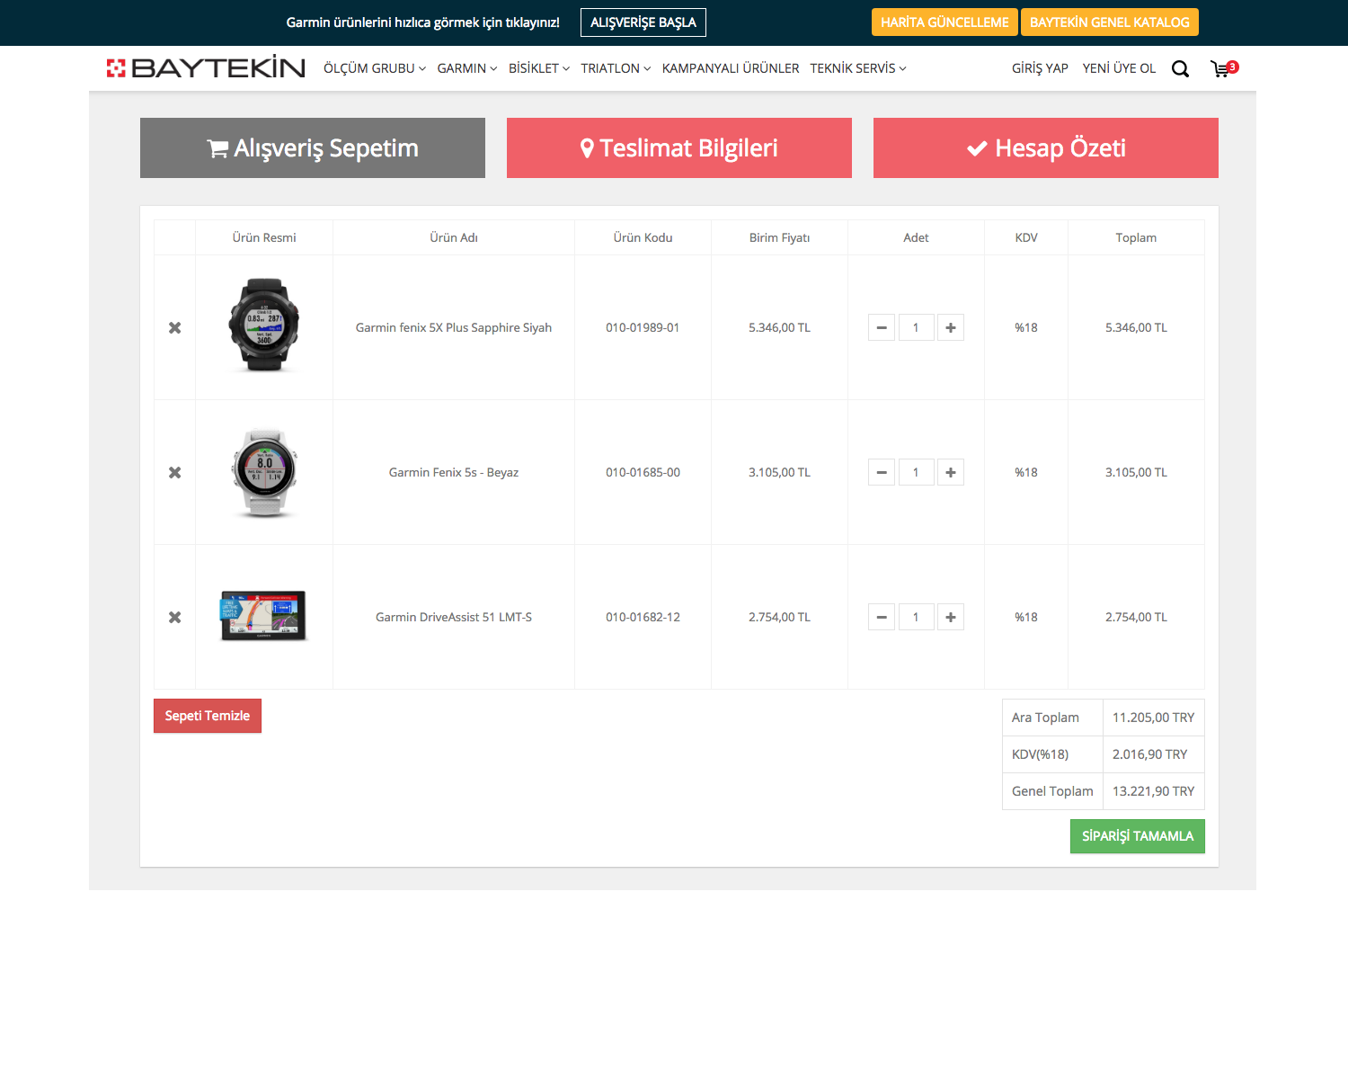
Task: Click the Genel Toplam value 13.221,90 TRY
Action: pos(1154,791)
